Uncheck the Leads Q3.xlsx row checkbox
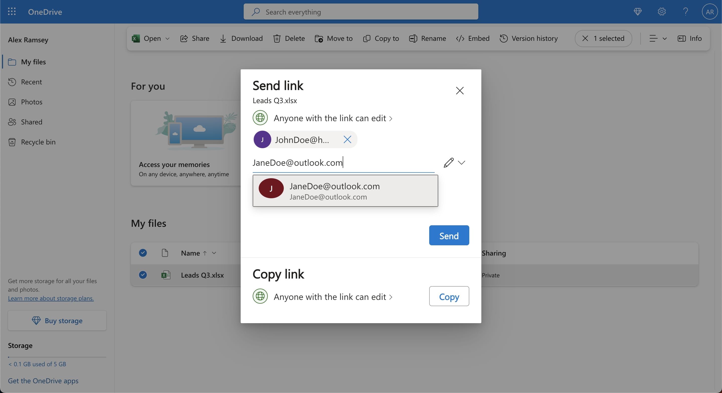The height and width of the screenshot is (393, 722). 143,275
